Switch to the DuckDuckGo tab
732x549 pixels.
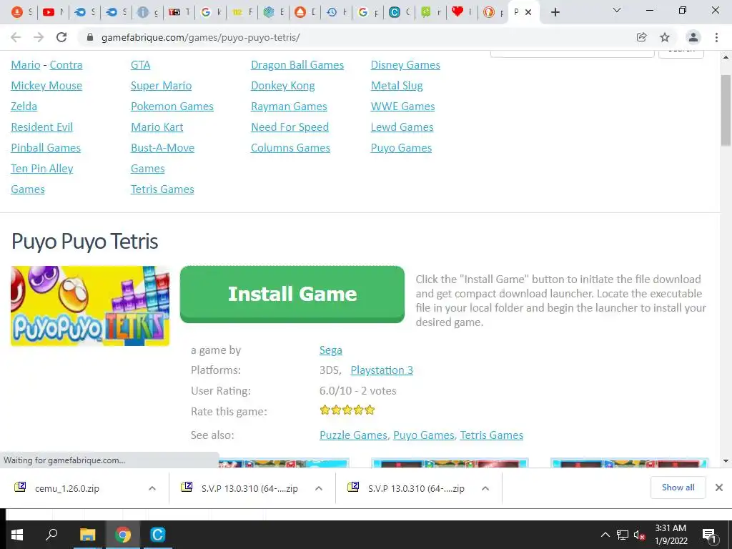[493, 12]
